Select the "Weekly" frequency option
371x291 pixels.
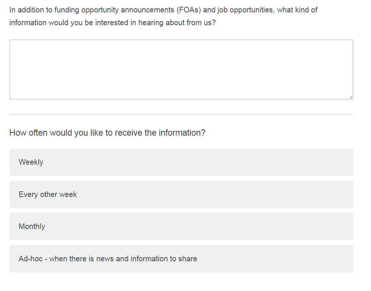181,162
